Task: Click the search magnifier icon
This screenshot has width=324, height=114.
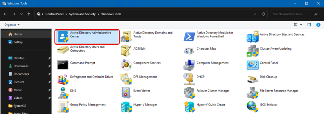Action: point(316,14)
